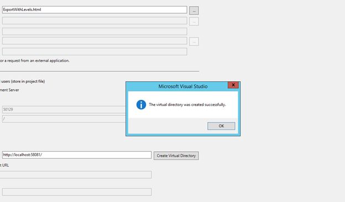Click the port field showing 50129
The height and width of the screenshot is (202, 345).
tap(64, 110)
